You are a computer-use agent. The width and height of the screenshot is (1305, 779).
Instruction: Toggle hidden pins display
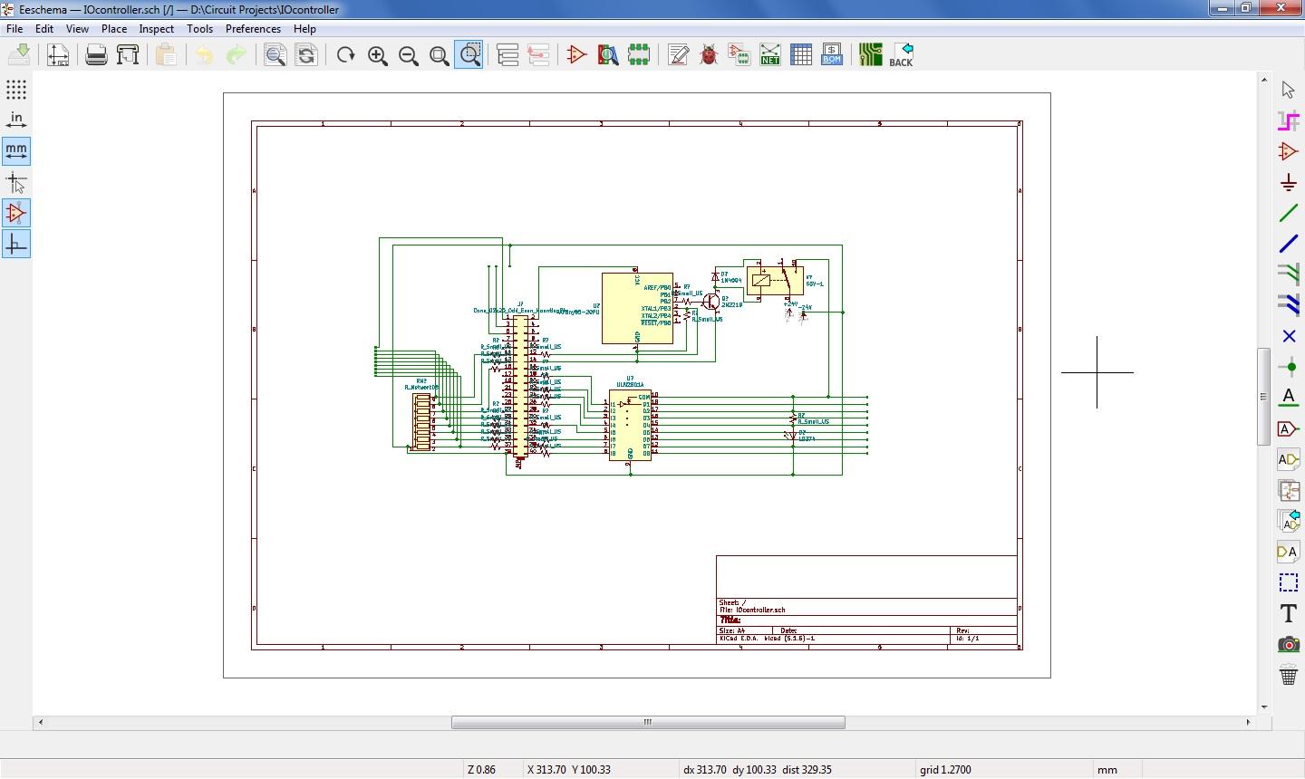pyautogui.click(x=16, y=213)
